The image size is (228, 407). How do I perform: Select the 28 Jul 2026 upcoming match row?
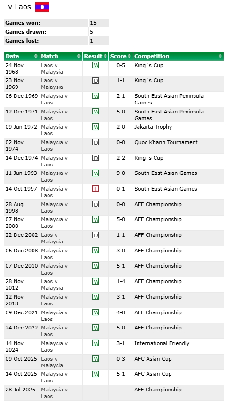[x=114, y=393]
